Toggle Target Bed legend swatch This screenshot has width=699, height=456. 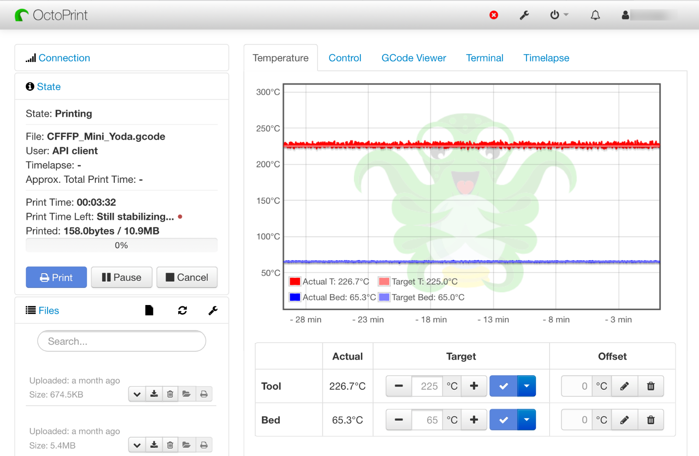pyautogui.click(x=384, y=297)
